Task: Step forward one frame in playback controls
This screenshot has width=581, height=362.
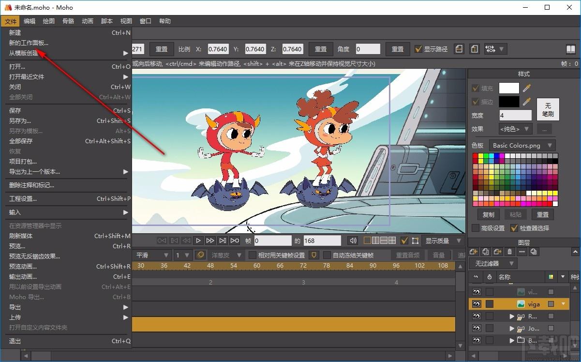Action: (x=210, y=241)
